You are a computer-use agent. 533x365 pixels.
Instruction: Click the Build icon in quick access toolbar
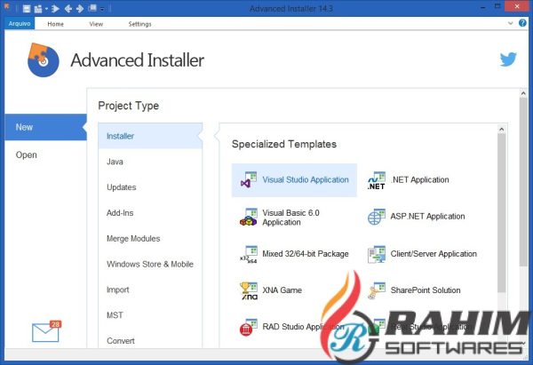(x=38, y=9)
